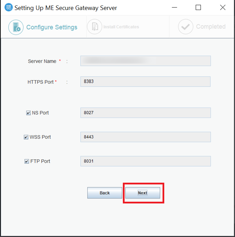Click the HTTPS Port field showing 8383

pos(145,82)
